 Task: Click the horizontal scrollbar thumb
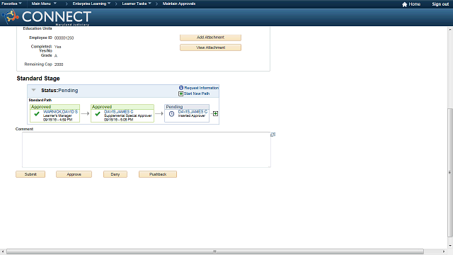215,251
